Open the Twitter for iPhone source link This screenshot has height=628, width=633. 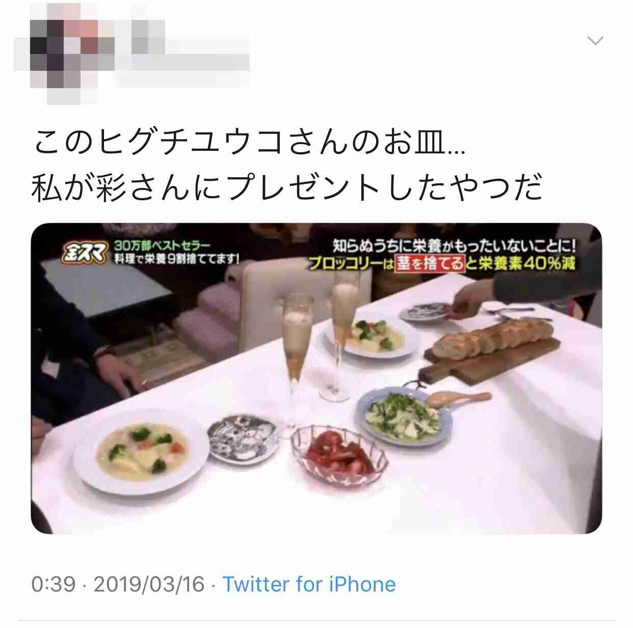(309, 584)
